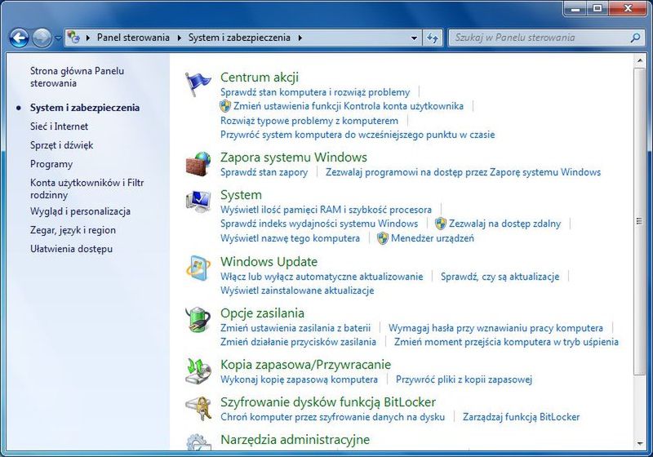
Task: Select System i zabezpieczenia in sidebar
Action: point(85,108)
